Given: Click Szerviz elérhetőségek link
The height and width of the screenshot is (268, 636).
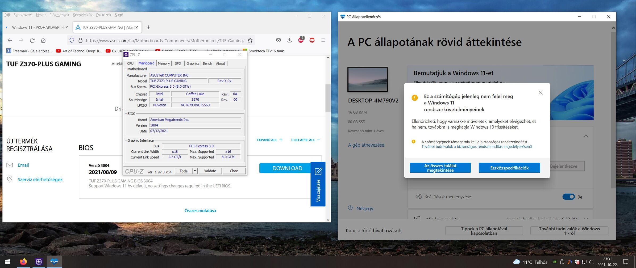Looking at the screenshot, I should 40,180.
